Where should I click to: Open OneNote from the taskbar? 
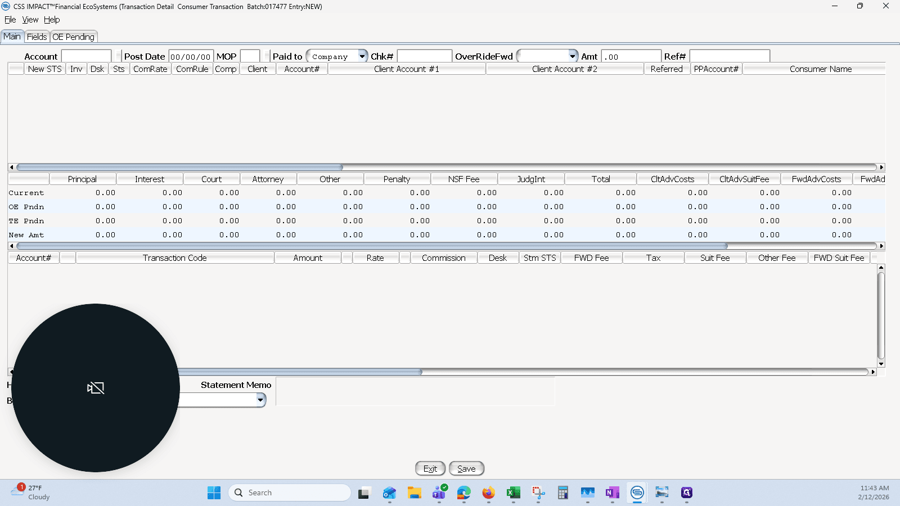[612, 493]
